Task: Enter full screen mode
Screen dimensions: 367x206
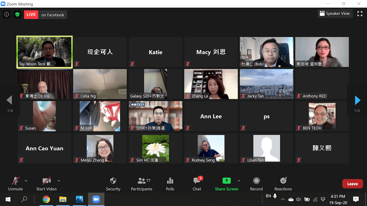Action: click(x=360, y=14)
